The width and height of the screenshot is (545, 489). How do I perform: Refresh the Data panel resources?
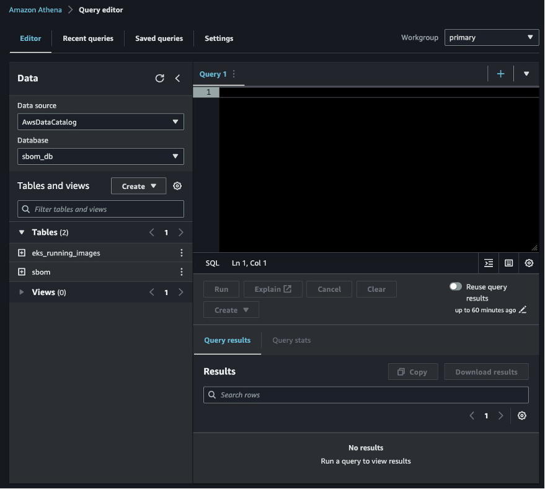pyautogui.click(x=159, y=78)
